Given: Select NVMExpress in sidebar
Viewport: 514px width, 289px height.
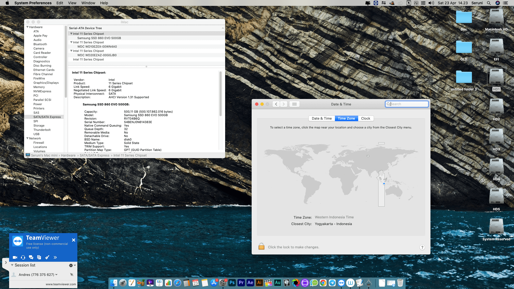Looking at the screenshot, I should 42,91.
